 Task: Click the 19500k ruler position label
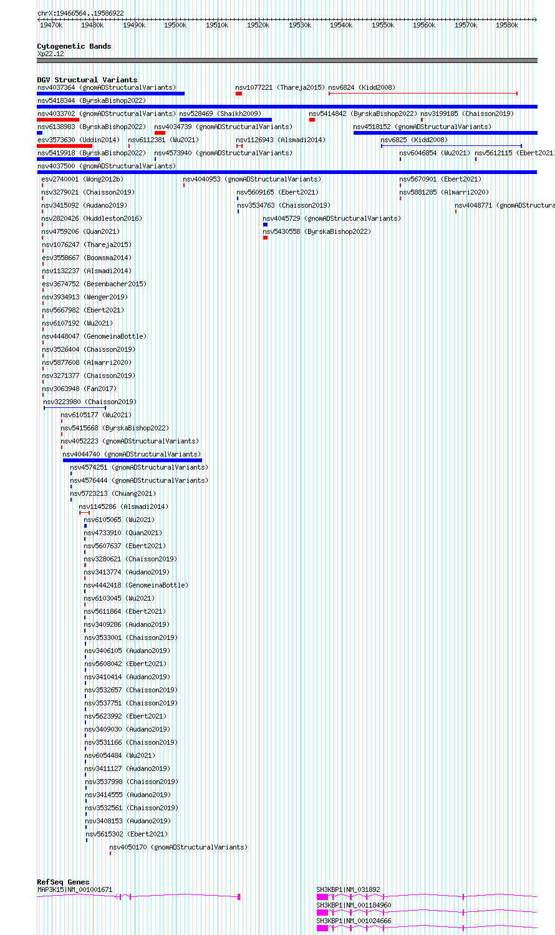click(175, 26)
